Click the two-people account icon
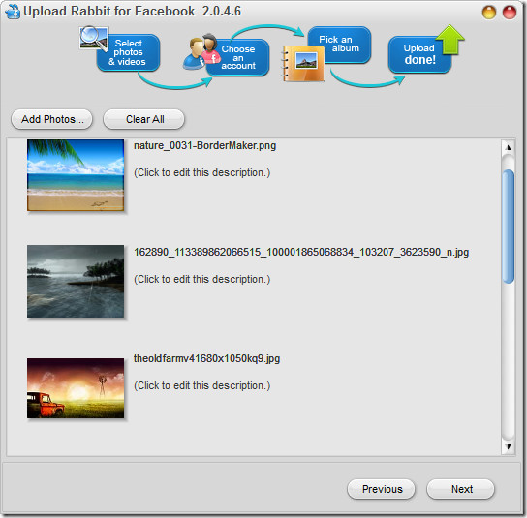Image resolution: width=527 pixels, height=518 pixels. (x=201, y=51)
